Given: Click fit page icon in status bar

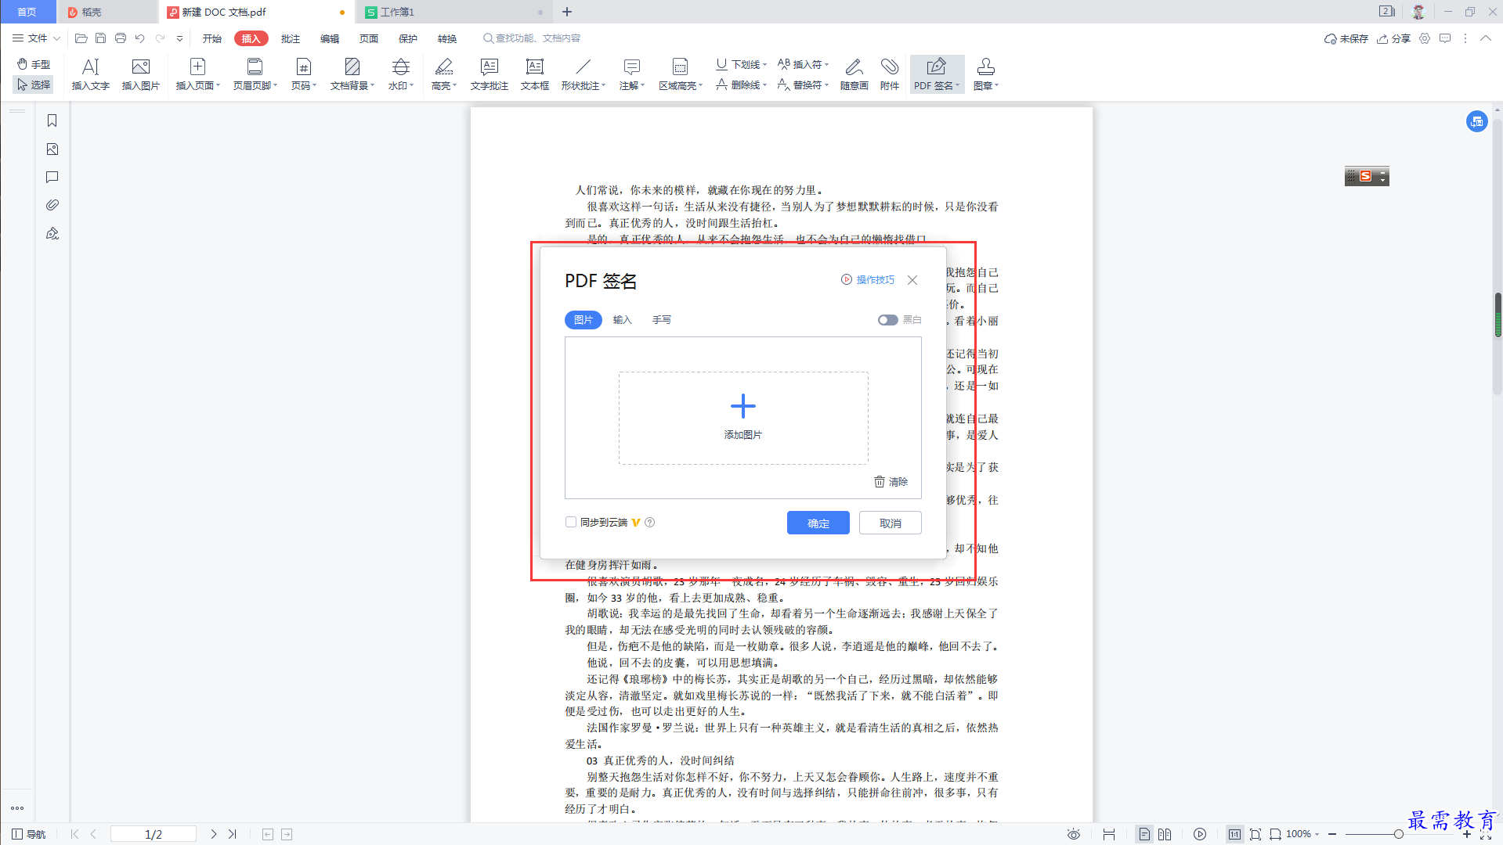Looking at the screenshot, I should (x=1256, y=834).
